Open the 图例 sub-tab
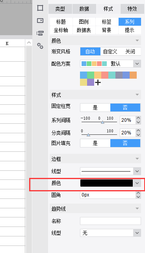 tap(84, 22)
